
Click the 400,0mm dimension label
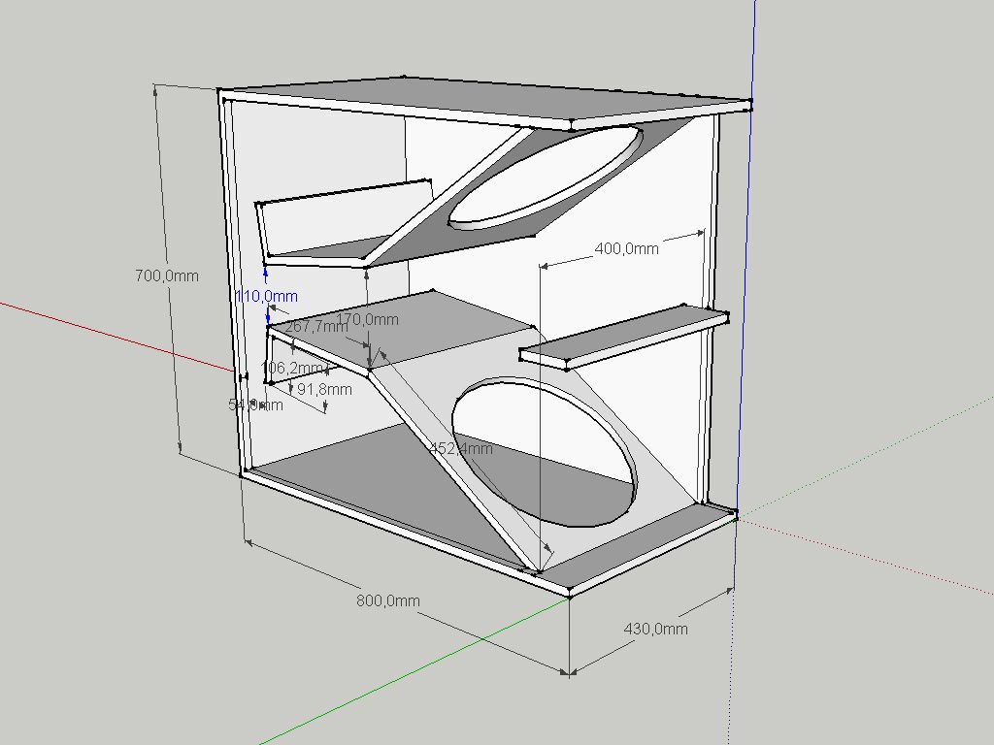click(x=626, y=248)
